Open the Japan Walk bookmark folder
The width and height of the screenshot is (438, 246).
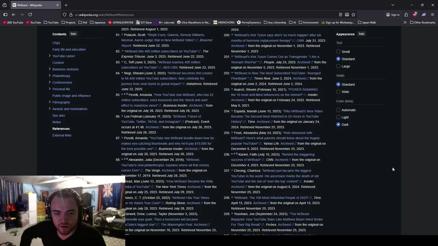coord(366,23)
